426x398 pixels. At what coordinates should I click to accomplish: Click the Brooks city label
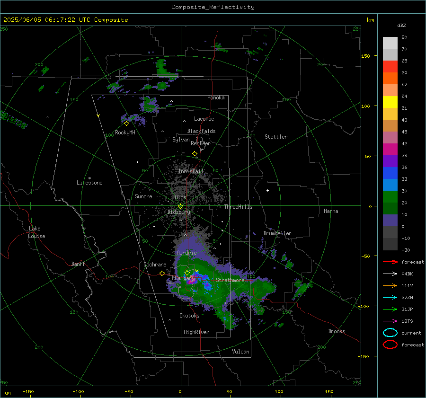[337, 331]
